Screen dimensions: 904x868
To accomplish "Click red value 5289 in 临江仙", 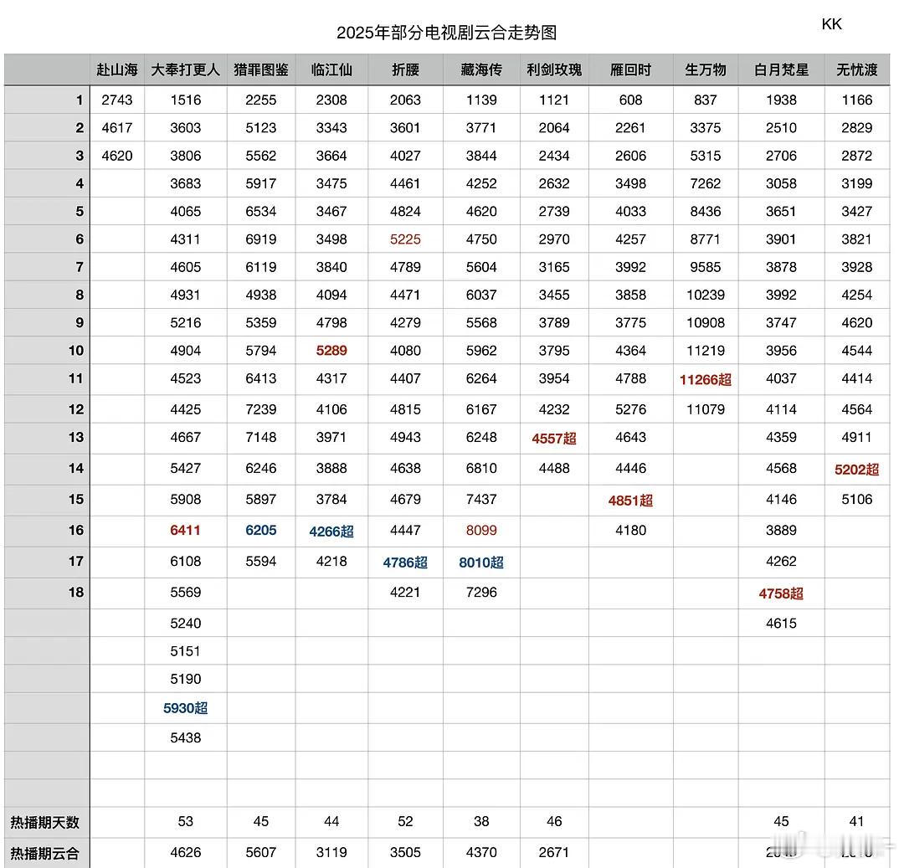I will click(331, 351).
